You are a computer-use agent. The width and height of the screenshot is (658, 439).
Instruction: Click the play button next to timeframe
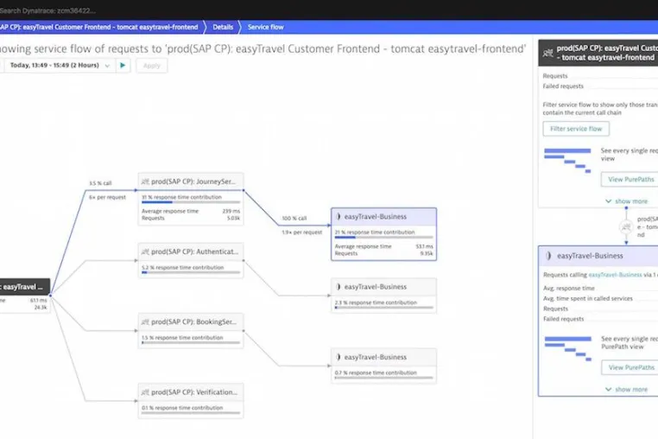(x=123, y=65)
